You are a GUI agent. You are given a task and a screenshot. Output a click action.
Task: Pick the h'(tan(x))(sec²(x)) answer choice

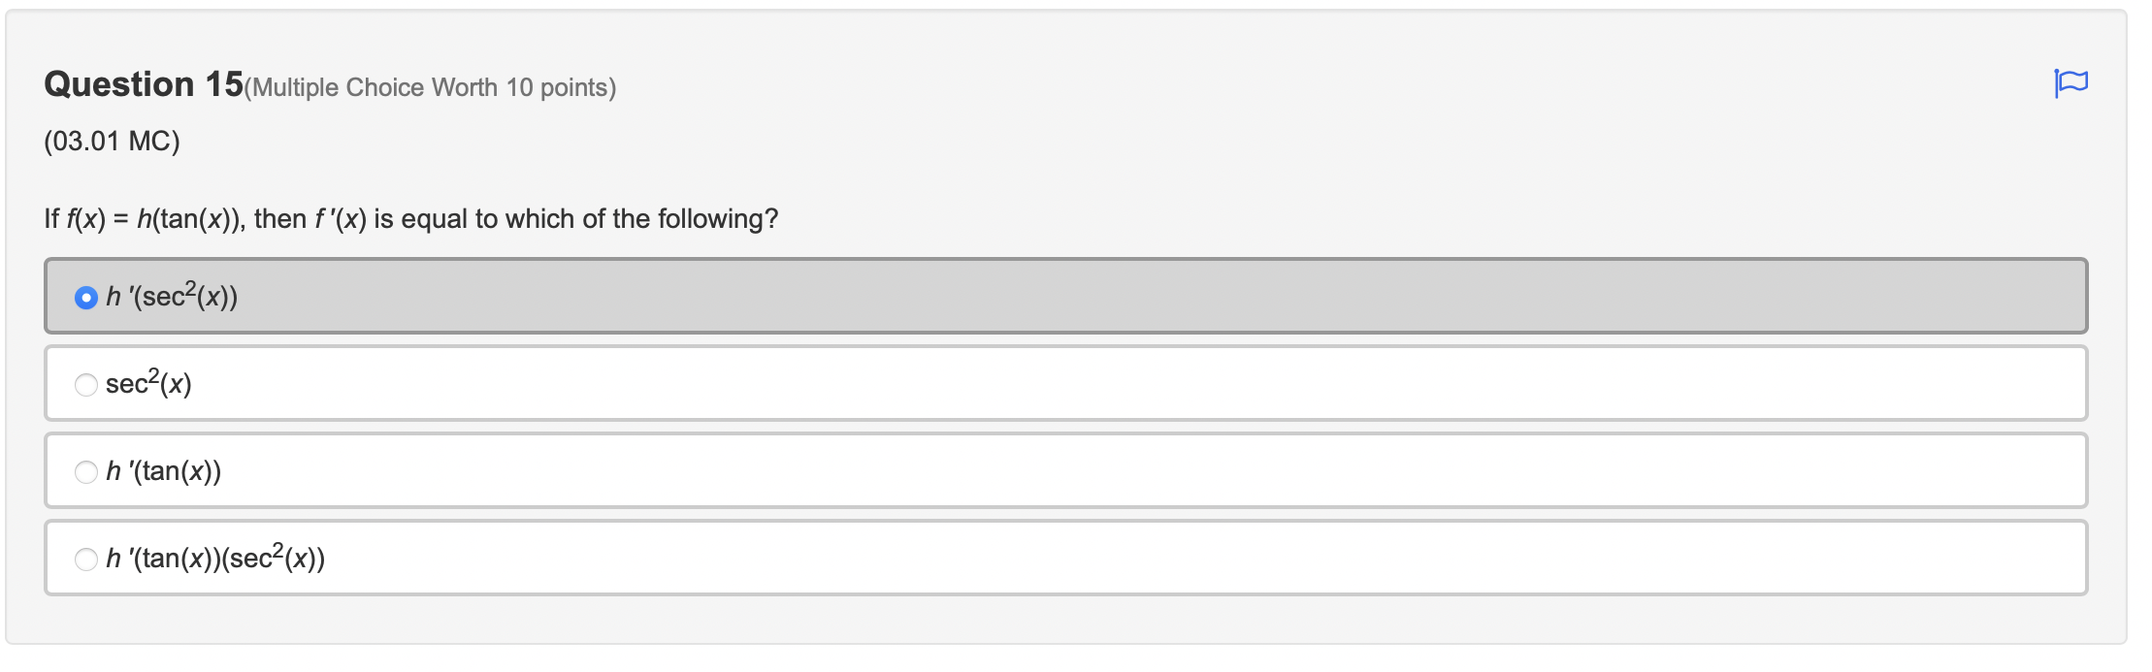click(x=85, y=559)
